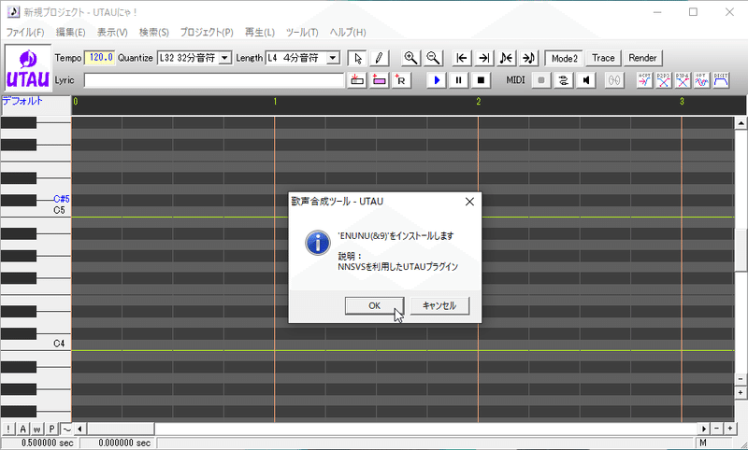Pause playback
This screenshot has height=450, width=748.
click(458, 80)
